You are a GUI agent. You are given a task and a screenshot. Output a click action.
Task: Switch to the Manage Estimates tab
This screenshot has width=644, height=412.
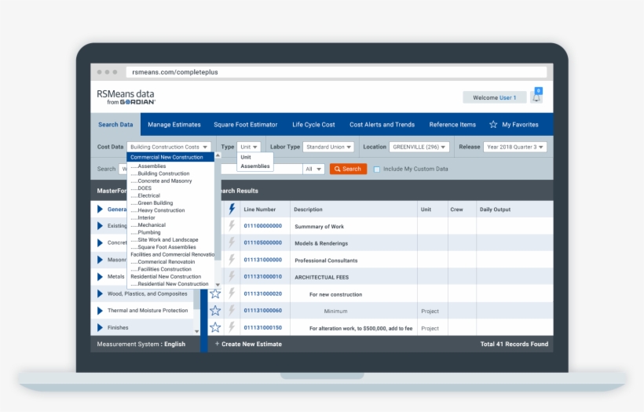pos(174,124)
